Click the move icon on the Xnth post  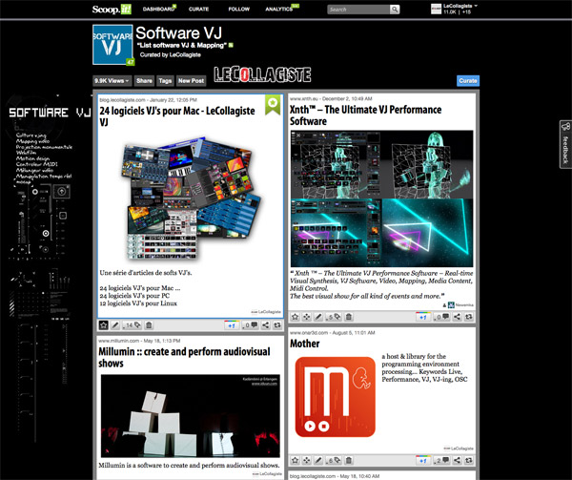coord(307,317)
